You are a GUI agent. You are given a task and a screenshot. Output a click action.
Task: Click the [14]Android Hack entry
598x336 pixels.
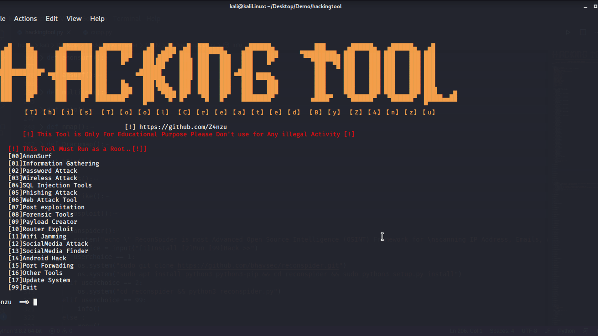pos(37,258)
